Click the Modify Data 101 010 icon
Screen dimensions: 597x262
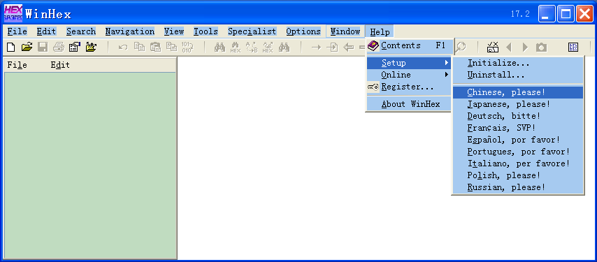tap(187, 47)
